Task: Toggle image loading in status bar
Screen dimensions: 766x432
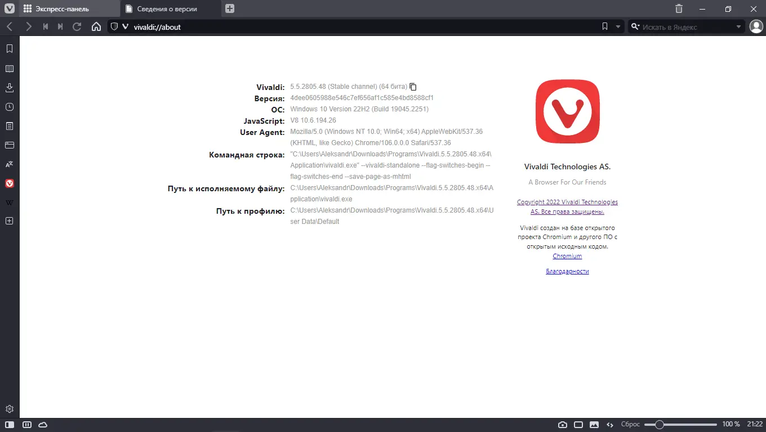Action: pyautogui.click(x=594, y=424)
